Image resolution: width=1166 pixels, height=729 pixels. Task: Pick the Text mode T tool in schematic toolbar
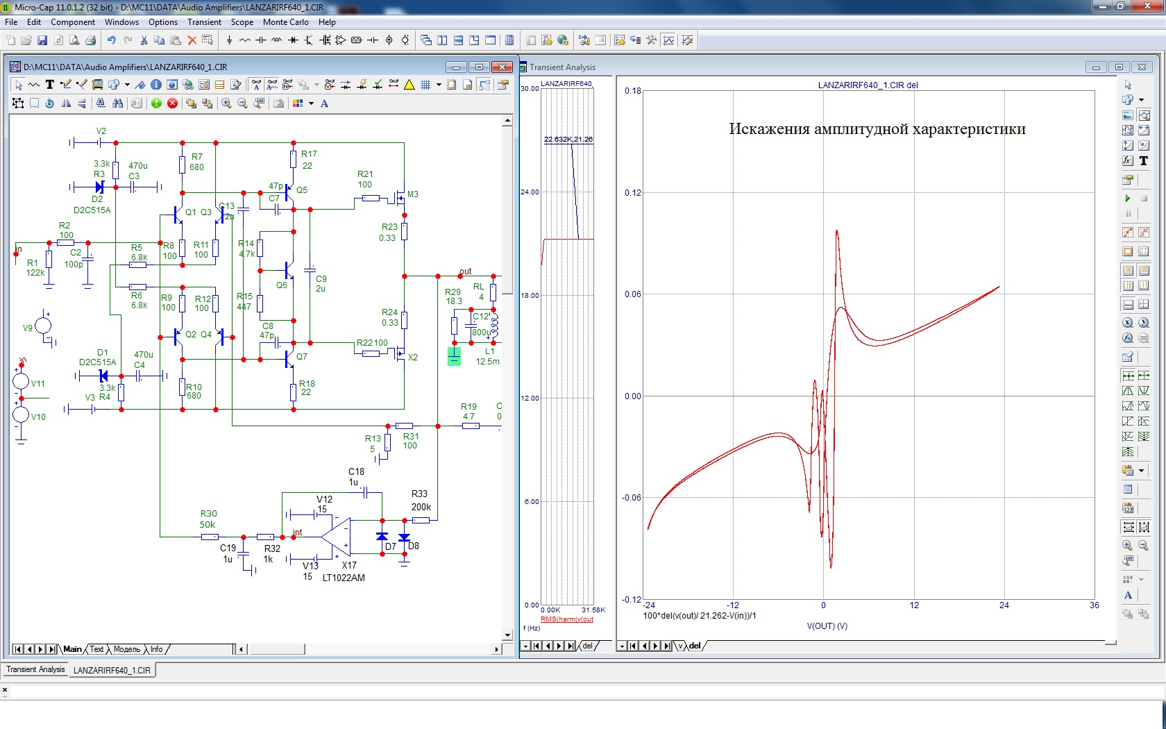(49, 85)
